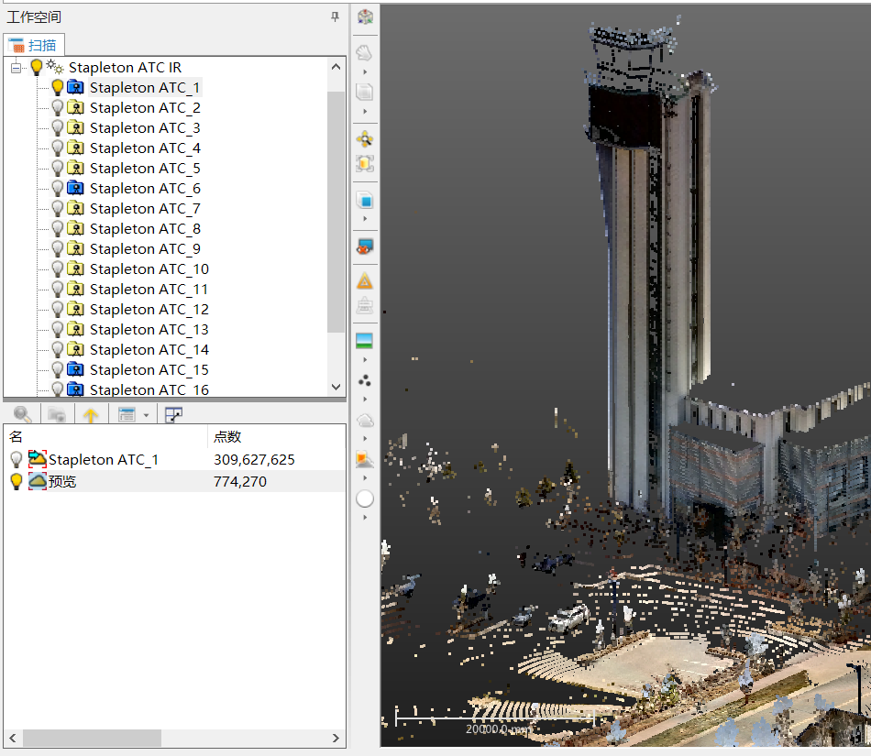Turn off visibility for the 预览 point cloud
This screenshot has height=756, width=871.
(16, 481)
